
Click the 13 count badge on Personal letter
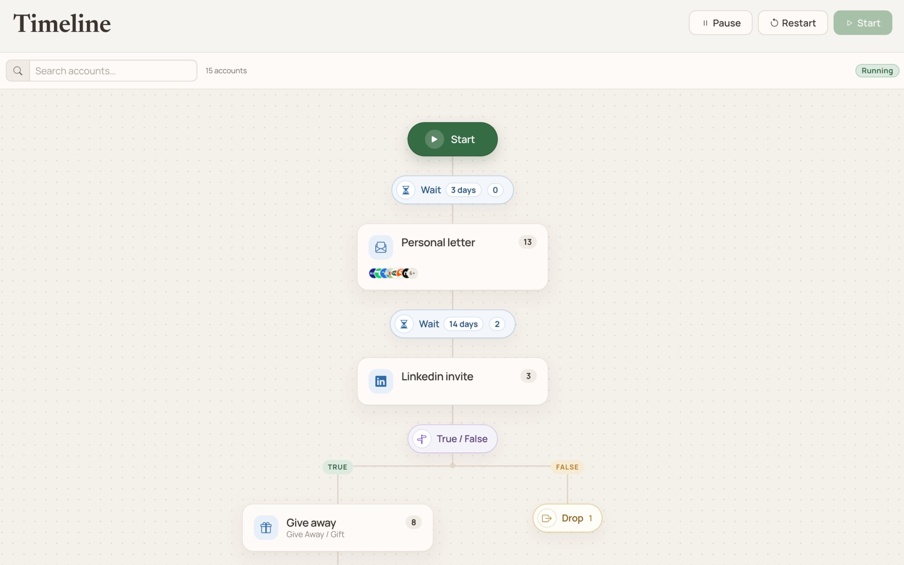(528, 242)
